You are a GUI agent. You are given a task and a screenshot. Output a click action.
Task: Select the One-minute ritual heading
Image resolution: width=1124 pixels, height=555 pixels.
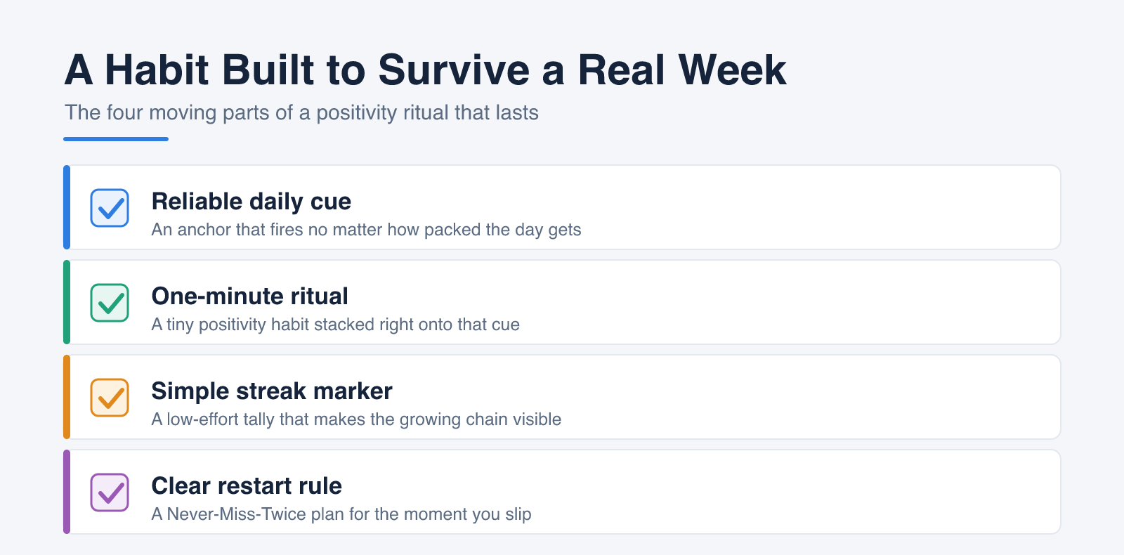pyautogui.click(x=250, y=296)
